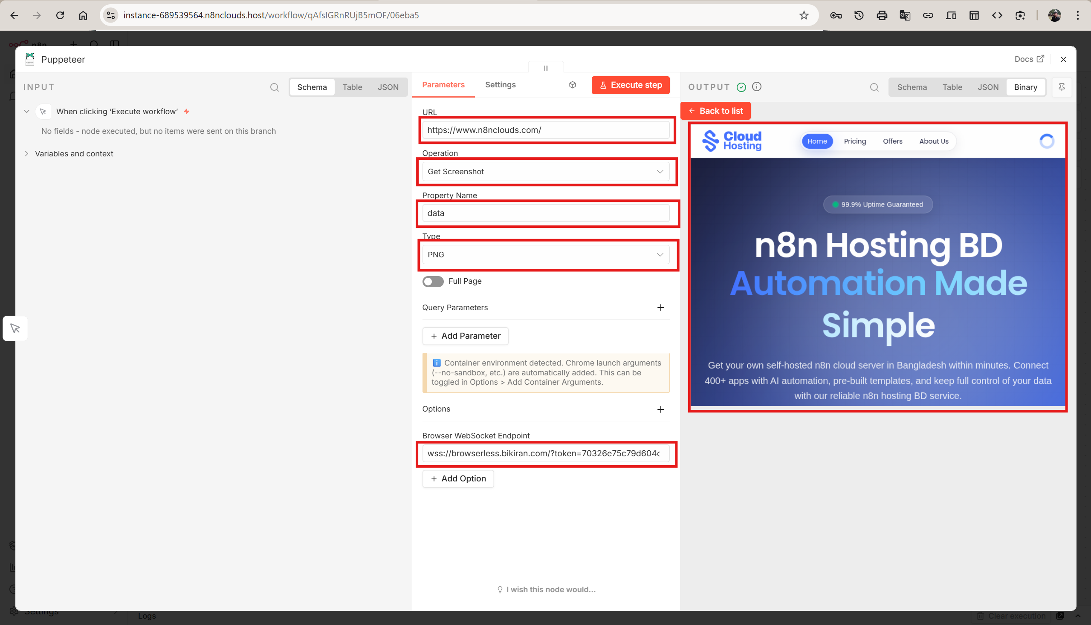Search the input panel with magnifier icon
This screenshot has height=625, width=1091.
275,87
